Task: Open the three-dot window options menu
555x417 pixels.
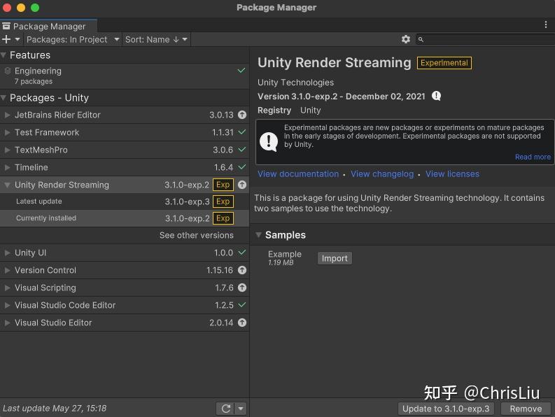Action: click(545, 24)
